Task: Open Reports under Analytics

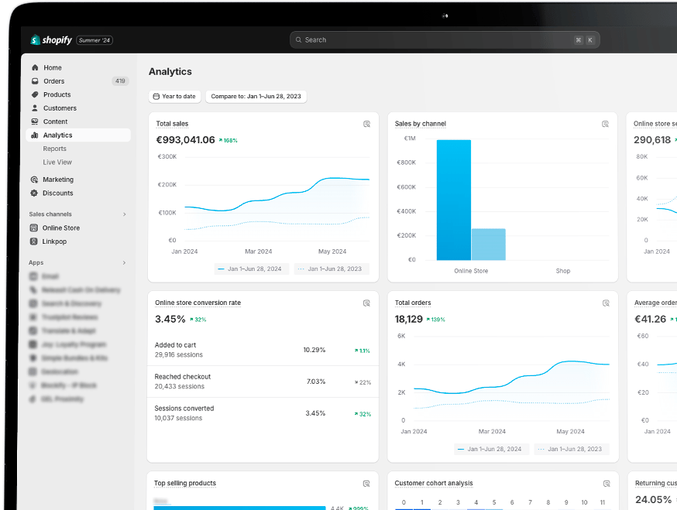Action: pyautogui.click(x=54, y=149)
